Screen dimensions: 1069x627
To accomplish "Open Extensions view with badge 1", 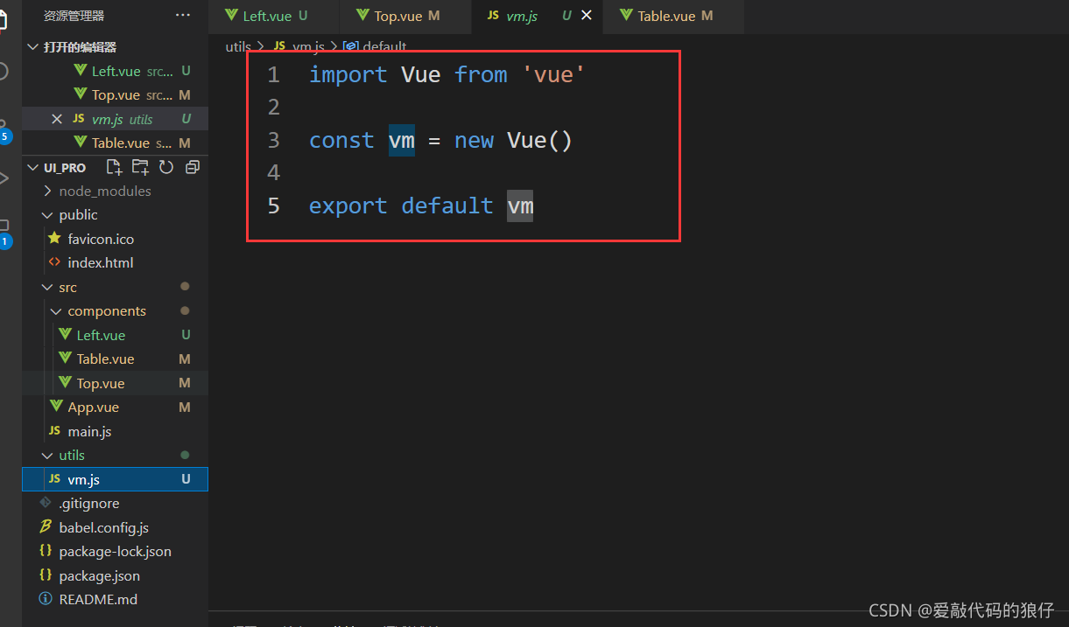I will point(4,234).
